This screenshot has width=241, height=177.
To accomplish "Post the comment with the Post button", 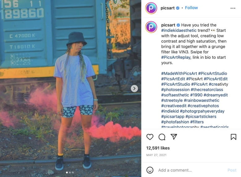I will pyautogui.click(x=232, y=170).
